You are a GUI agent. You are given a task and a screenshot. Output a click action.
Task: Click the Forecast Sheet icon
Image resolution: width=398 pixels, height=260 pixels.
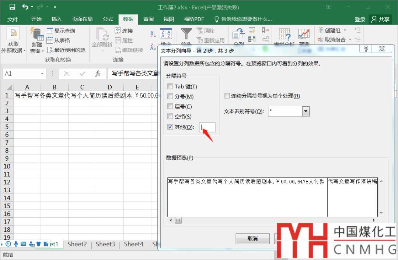(x=304, y=34)
